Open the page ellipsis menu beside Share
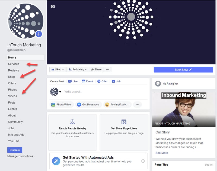 click(107, 69)
